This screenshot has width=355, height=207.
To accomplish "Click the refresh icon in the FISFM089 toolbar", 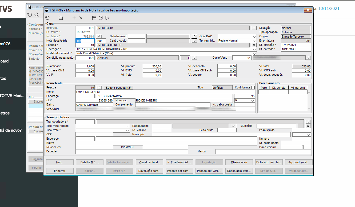I will [x=47, y=18].
